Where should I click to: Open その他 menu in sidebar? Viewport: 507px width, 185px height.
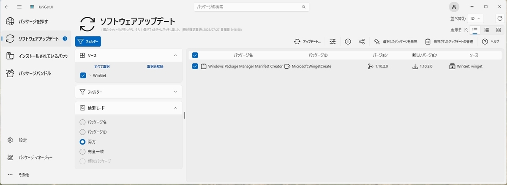click(36, 174)
